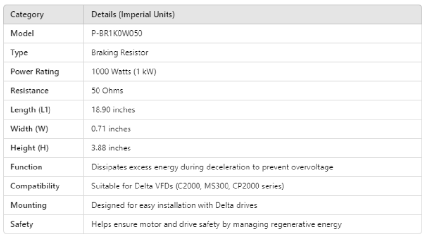Click the 50 Ohms value
The height and width of the screenshot is (238, 426).
pos(105,91)
